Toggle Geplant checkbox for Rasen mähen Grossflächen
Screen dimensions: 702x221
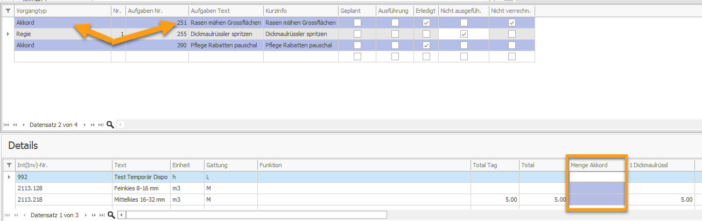click(357, 23)
